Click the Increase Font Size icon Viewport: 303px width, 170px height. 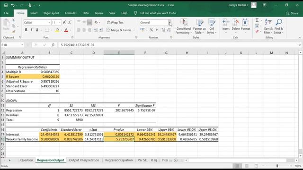[64, 23]
